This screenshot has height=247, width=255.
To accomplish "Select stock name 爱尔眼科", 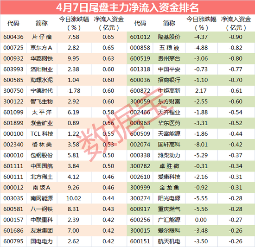I will [169, 231].
